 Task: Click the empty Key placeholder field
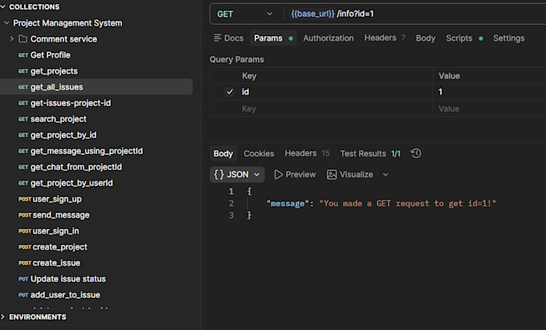click(336, 108)
